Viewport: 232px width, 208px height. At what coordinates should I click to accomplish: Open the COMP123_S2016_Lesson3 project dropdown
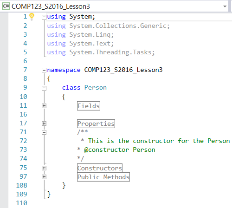point(225,6)
